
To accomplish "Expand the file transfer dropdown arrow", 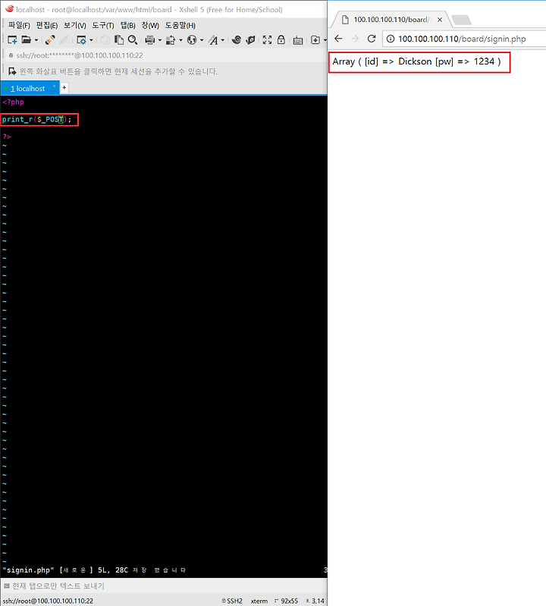I will pos(180,39).
